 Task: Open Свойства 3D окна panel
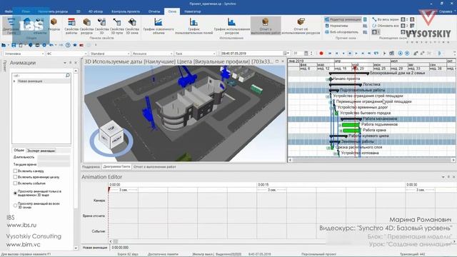coord(132,26)
